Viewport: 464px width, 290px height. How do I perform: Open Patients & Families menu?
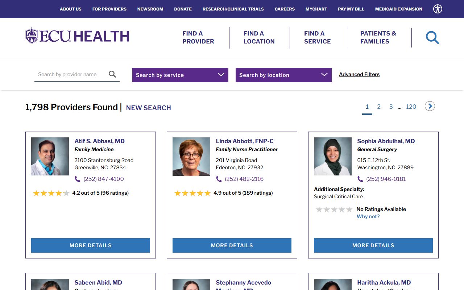[378, 37]
